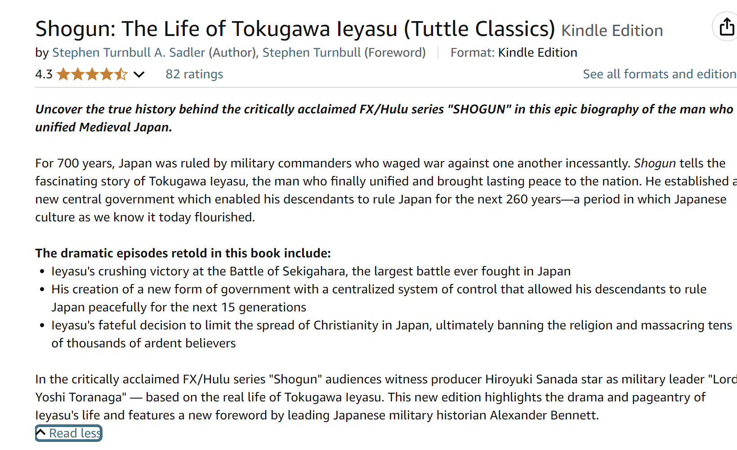Screen dimensions: 737x450
Task: Click the up-chevron icon beside Read less
Action: 41,433
